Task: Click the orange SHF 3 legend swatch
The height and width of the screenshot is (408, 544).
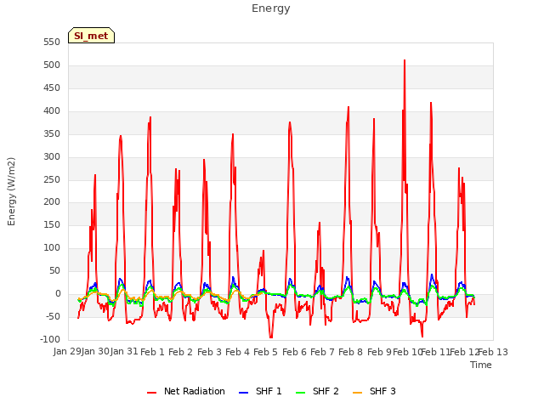Action: (357, 393)
